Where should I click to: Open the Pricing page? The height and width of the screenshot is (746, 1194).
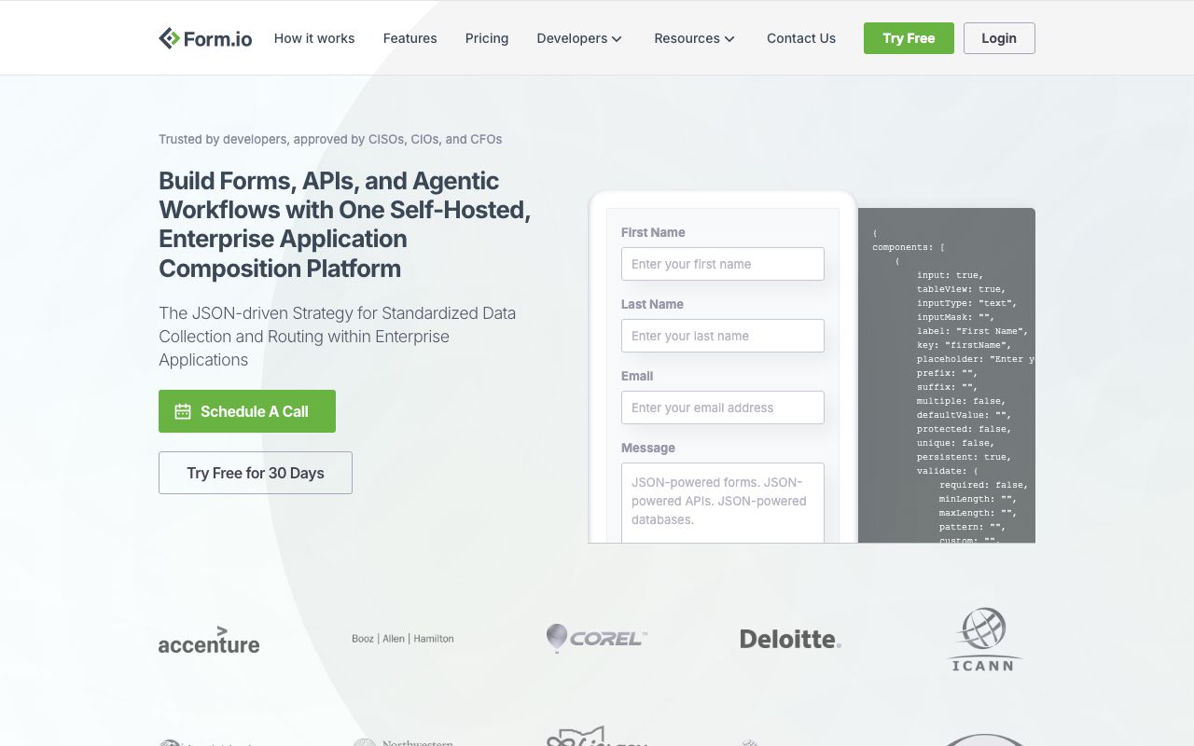coord(487,38)
